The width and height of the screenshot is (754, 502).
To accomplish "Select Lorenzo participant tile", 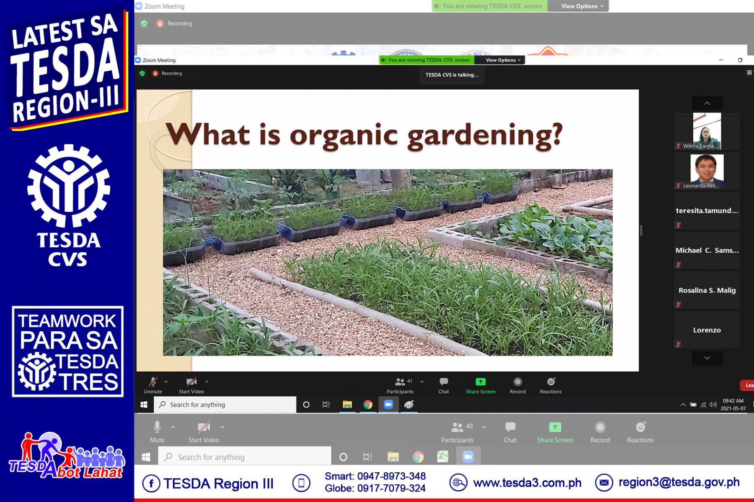I will [x=707, y=330].
